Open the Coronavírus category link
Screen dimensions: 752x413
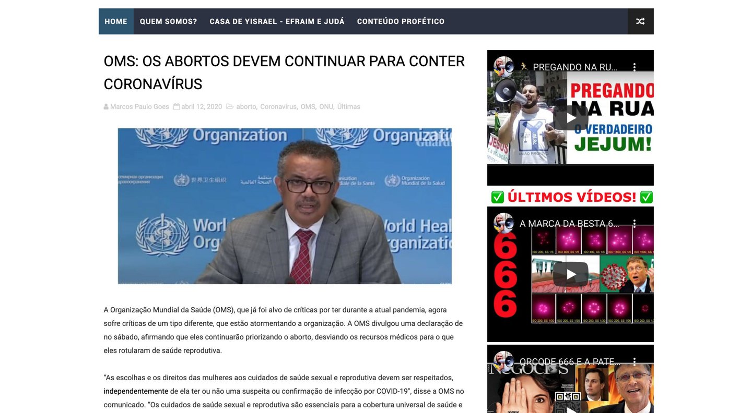[x=278, y=106]
